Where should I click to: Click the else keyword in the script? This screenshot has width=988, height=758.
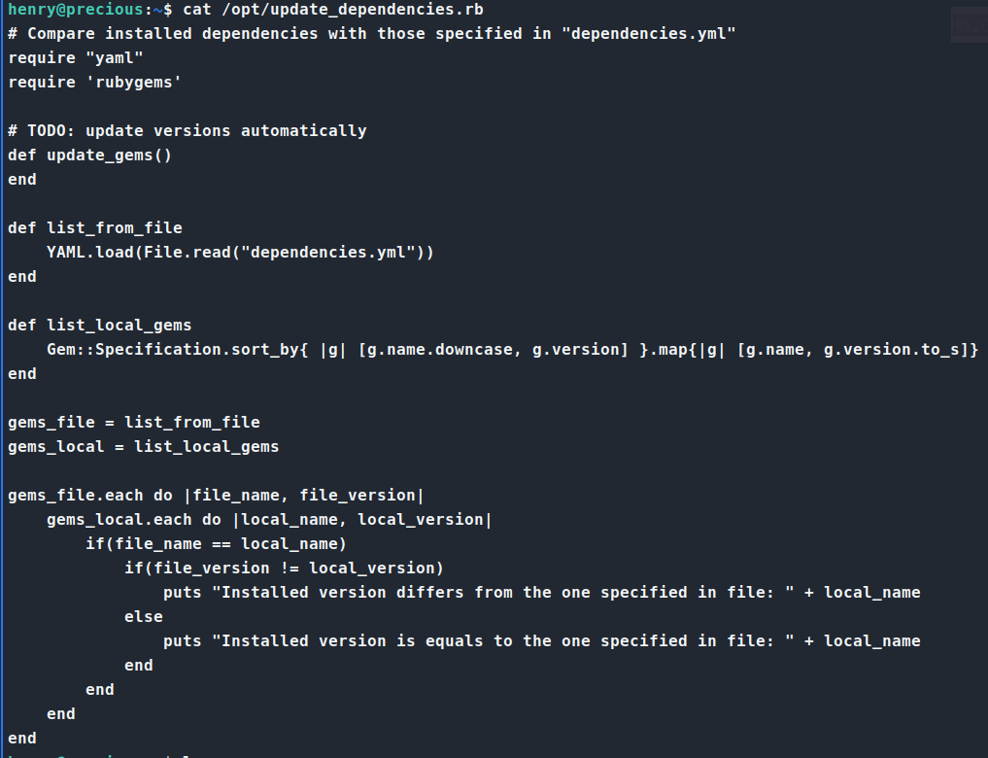point(144,617)
